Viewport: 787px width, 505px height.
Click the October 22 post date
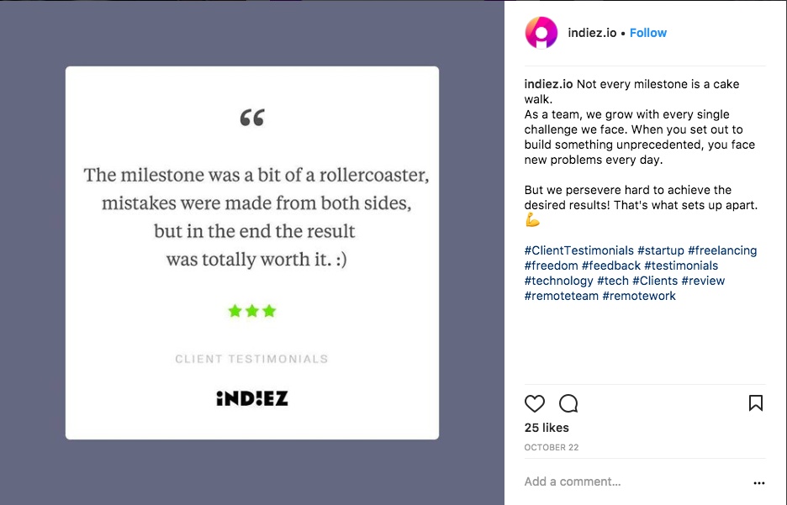[552, 447]
